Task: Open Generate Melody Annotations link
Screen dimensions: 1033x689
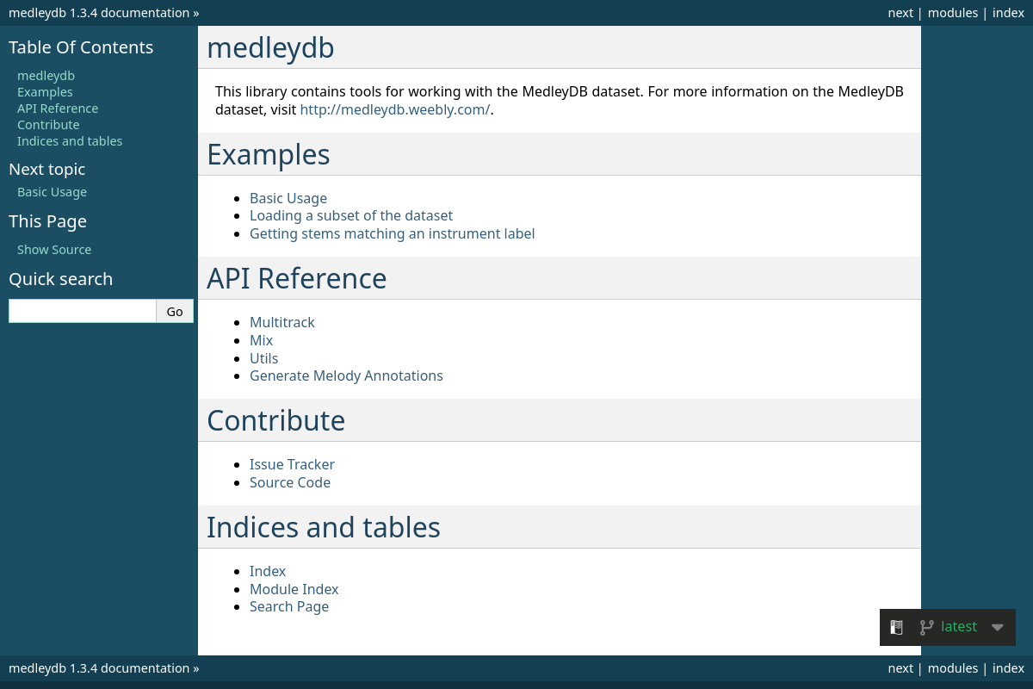Action: click(346, 376)
